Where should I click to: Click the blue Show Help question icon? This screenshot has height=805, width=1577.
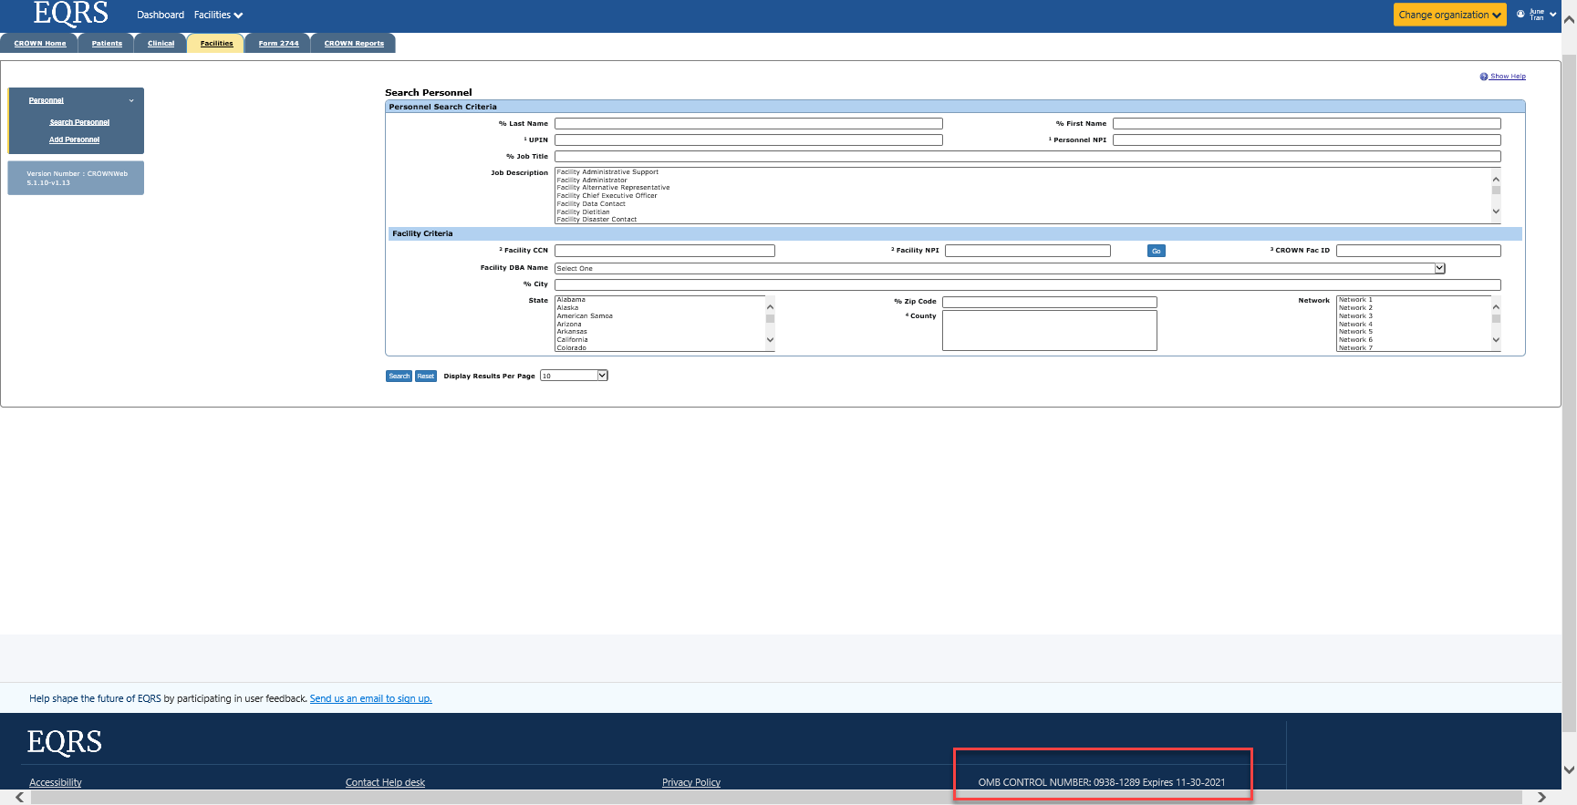click(1484, 77)
